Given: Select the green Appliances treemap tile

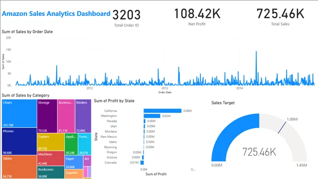Looking at the screenshot, I should (71, 144).
